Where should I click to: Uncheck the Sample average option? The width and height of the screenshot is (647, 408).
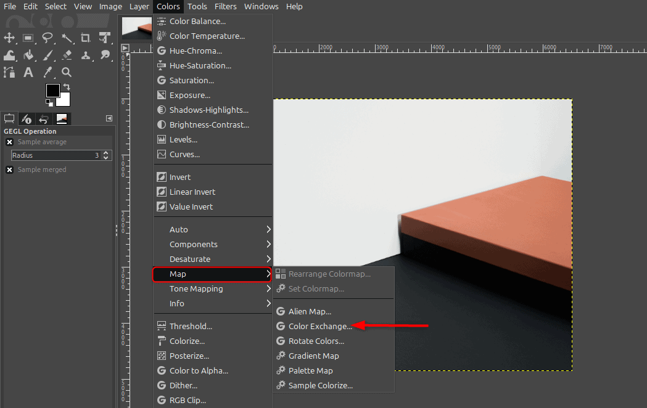pyautogui.click(x=10, y=142)
